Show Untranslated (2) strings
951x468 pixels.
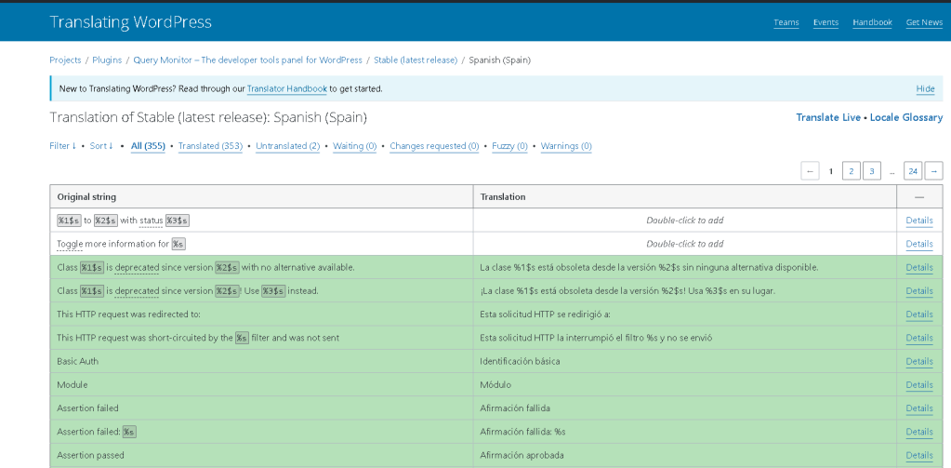[287, 146]
